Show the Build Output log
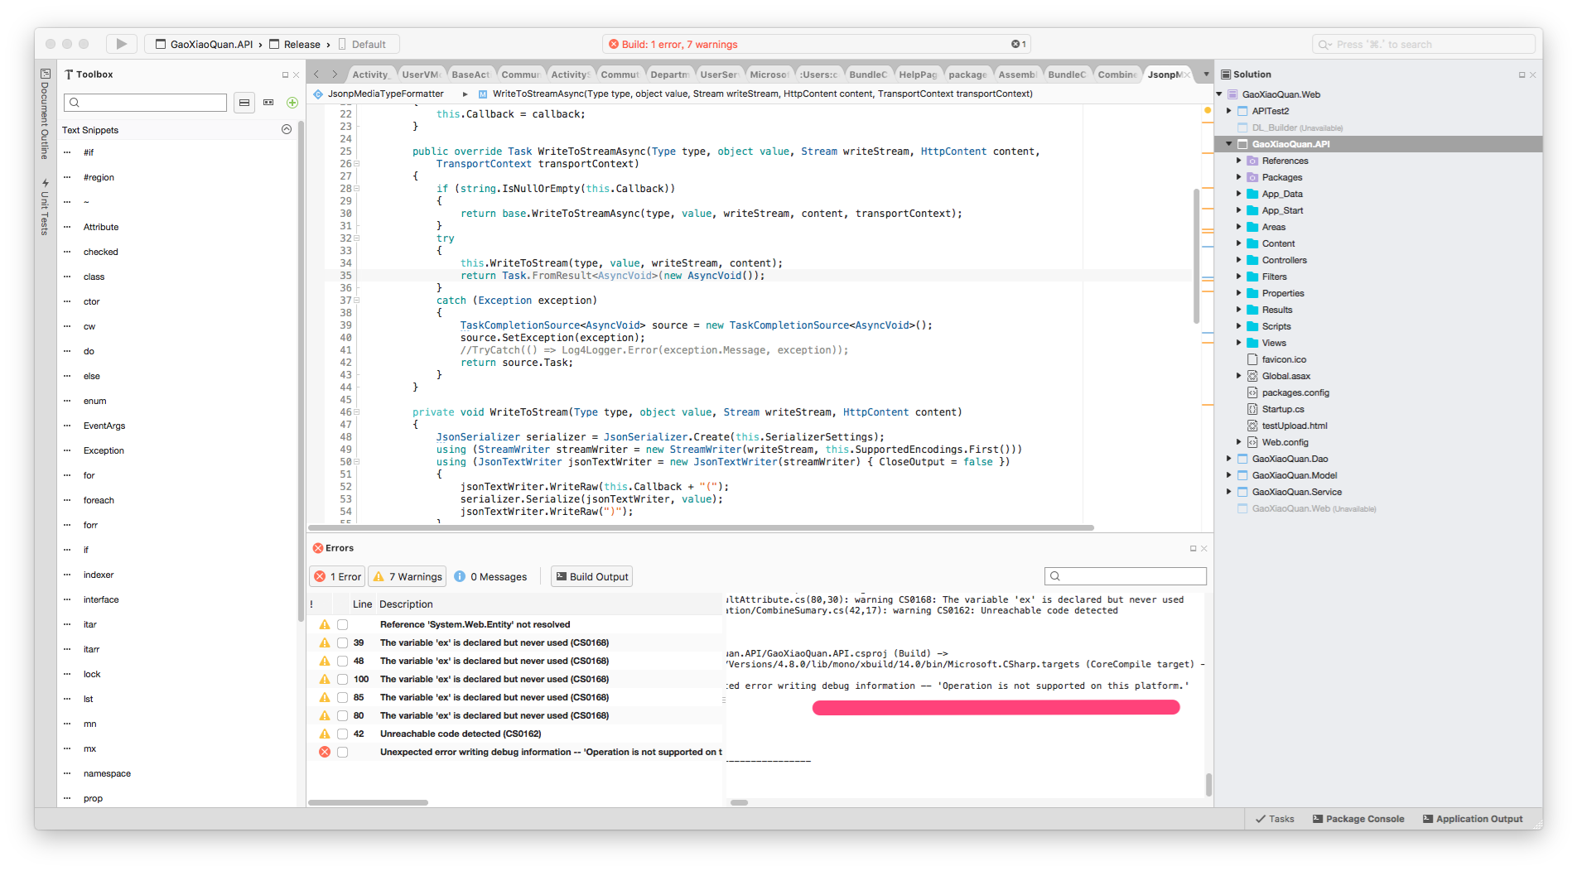This screenshot has height=871, width=1577. [592, 577]
